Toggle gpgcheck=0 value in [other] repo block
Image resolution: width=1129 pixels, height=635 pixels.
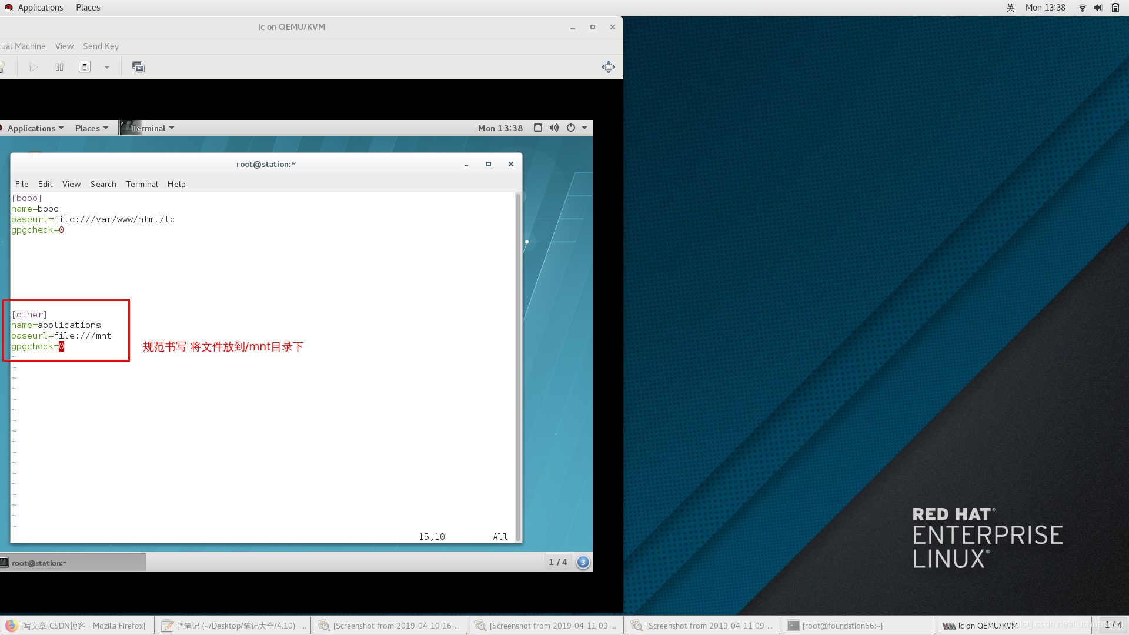pyautogui.click(x=61, y=346)
